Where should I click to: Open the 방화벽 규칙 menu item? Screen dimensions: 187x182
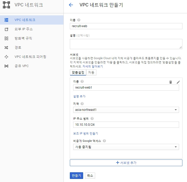32,38
